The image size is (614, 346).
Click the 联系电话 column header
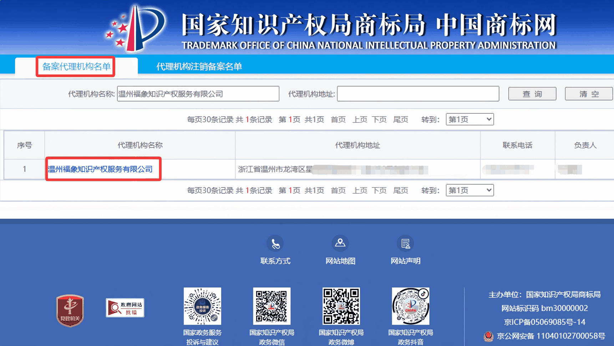[x=517, y=145]
